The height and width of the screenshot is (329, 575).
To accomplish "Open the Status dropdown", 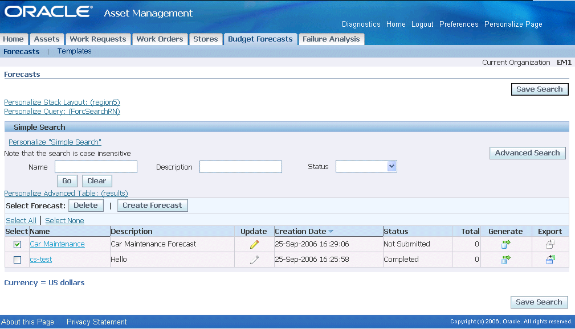I will pos(366,166).
